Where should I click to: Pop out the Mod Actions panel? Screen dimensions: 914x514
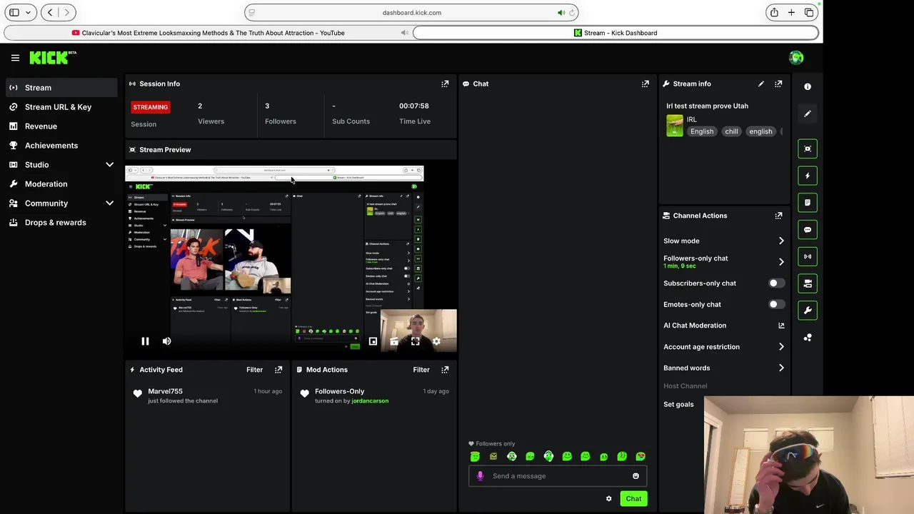(x=445, y=369)
